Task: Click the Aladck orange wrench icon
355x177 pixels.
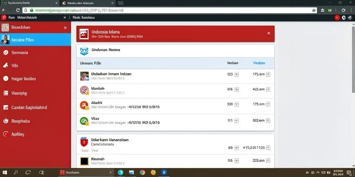Action: coord(84,105)
